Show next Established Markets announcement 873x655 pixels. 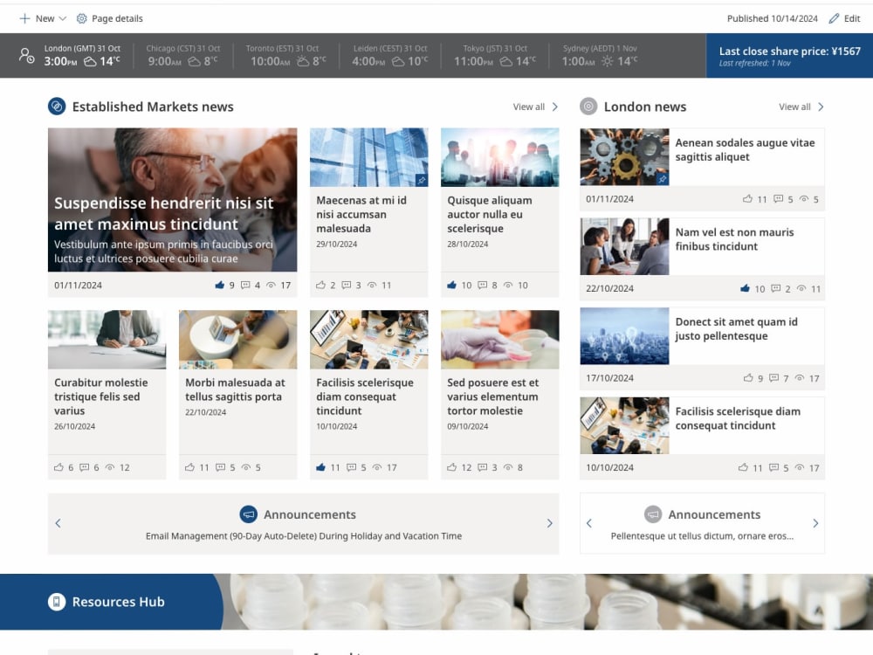(549, 523)
